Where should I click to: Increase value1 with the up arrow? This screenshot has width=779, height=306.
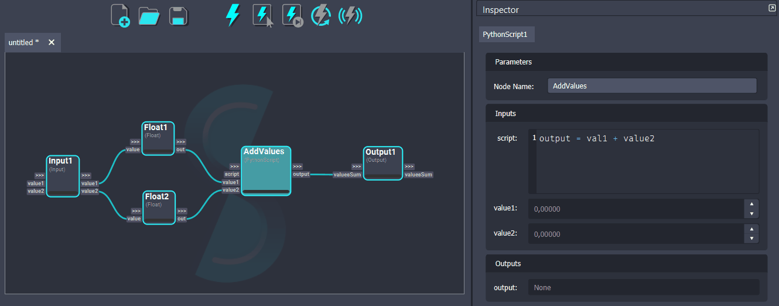coord(751,204)
